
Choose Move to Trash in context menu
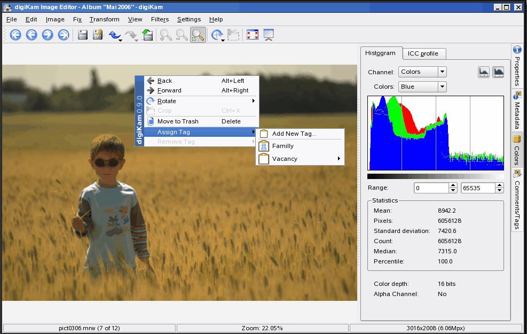pyautogui.click(x=178, y=121)
